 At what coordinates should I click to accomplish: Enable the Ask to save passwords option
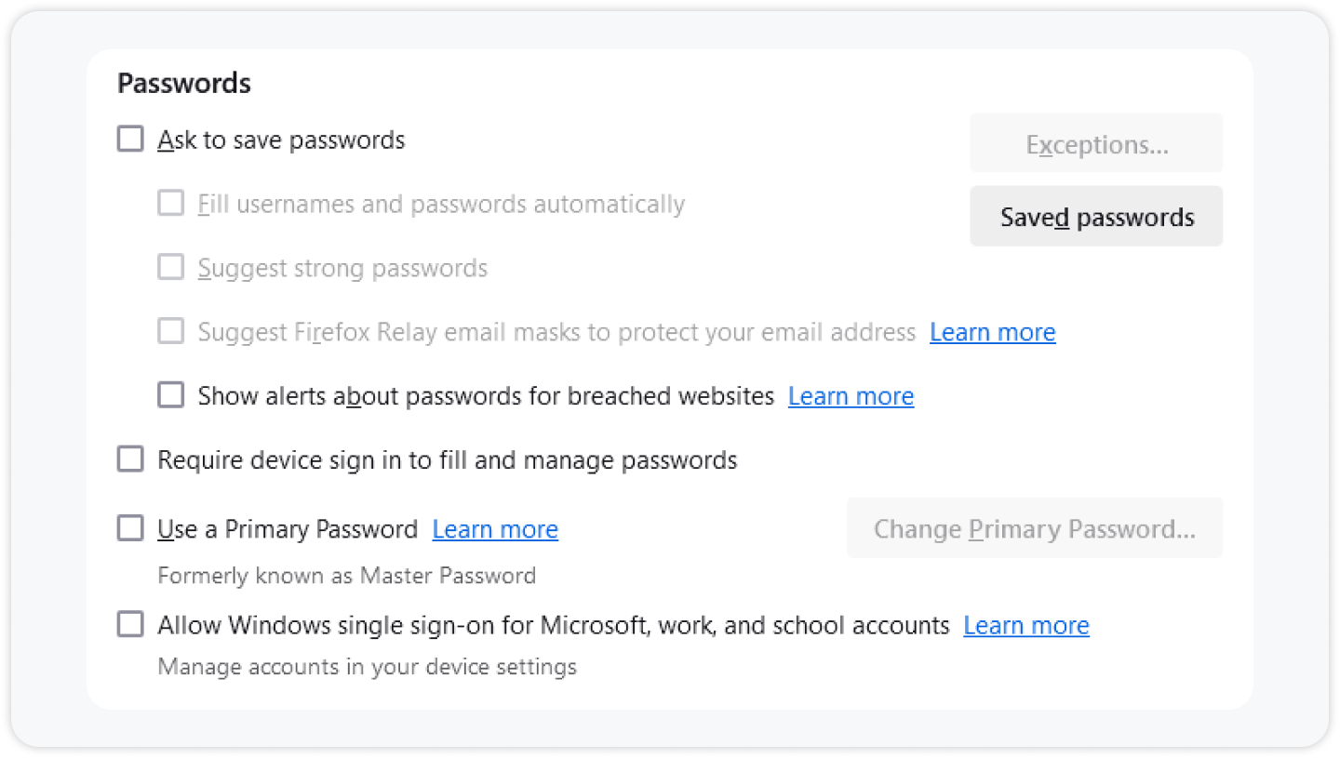click(129, 138)
